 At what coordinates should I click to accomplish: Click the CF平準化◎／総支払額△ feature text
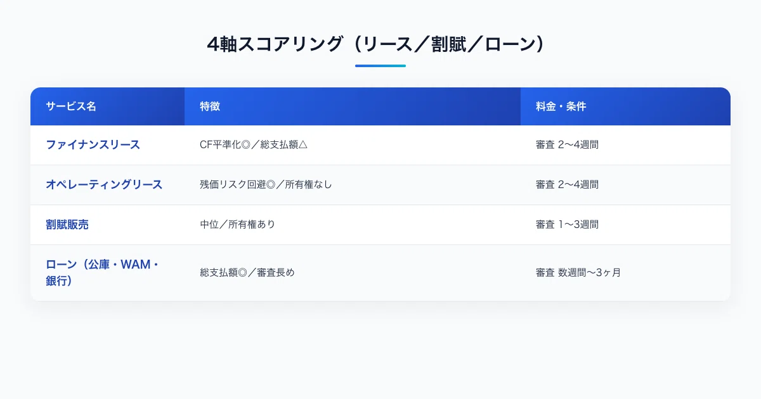pyautogui.click(x=254, y=145)
